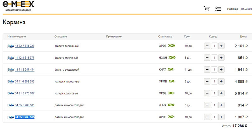Select supplier code 2LAG
The image size is (252, 129).
[162, 105]
